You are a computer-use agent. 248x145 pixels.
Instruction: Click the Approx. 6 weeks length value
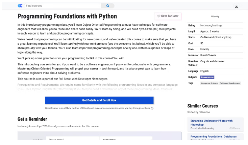(209, 32)
